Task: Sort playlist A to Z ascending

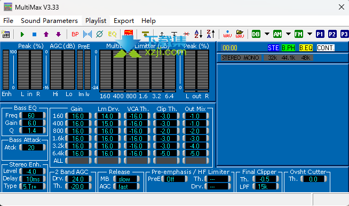Action: (x=199, y=34)
